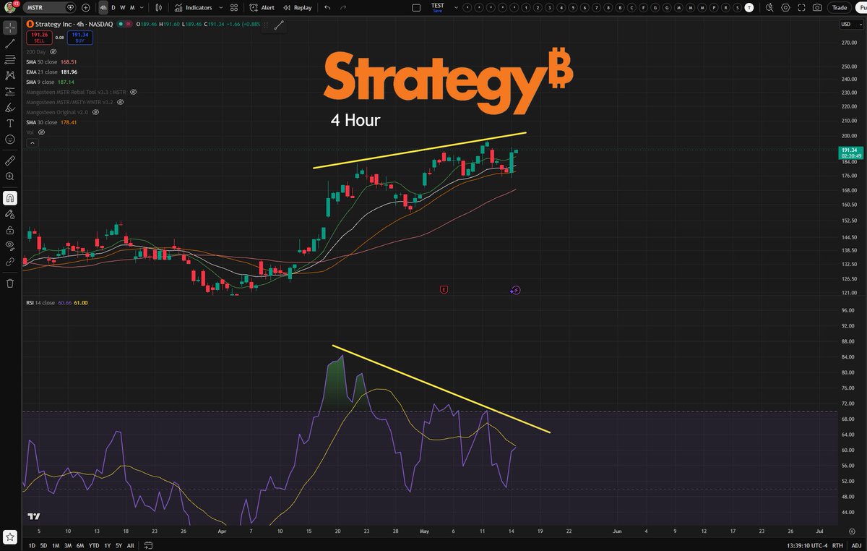Show Mangosteen Original v2.0 indicator

(95, 113)
